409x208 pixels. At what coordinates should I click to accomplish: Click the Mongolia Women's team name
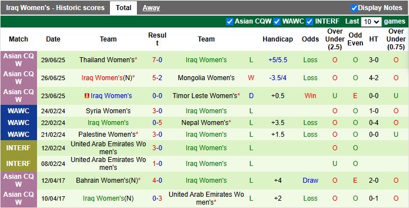(x=206, y=78)
